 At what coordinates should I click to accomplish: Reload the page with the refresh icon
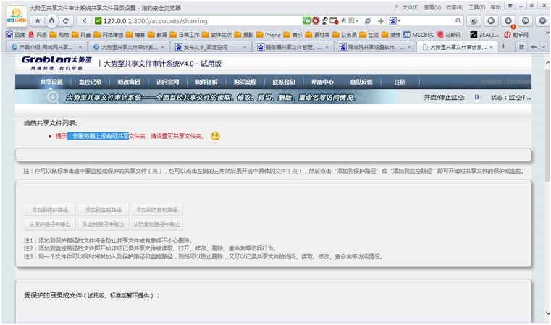coord(67,21)
